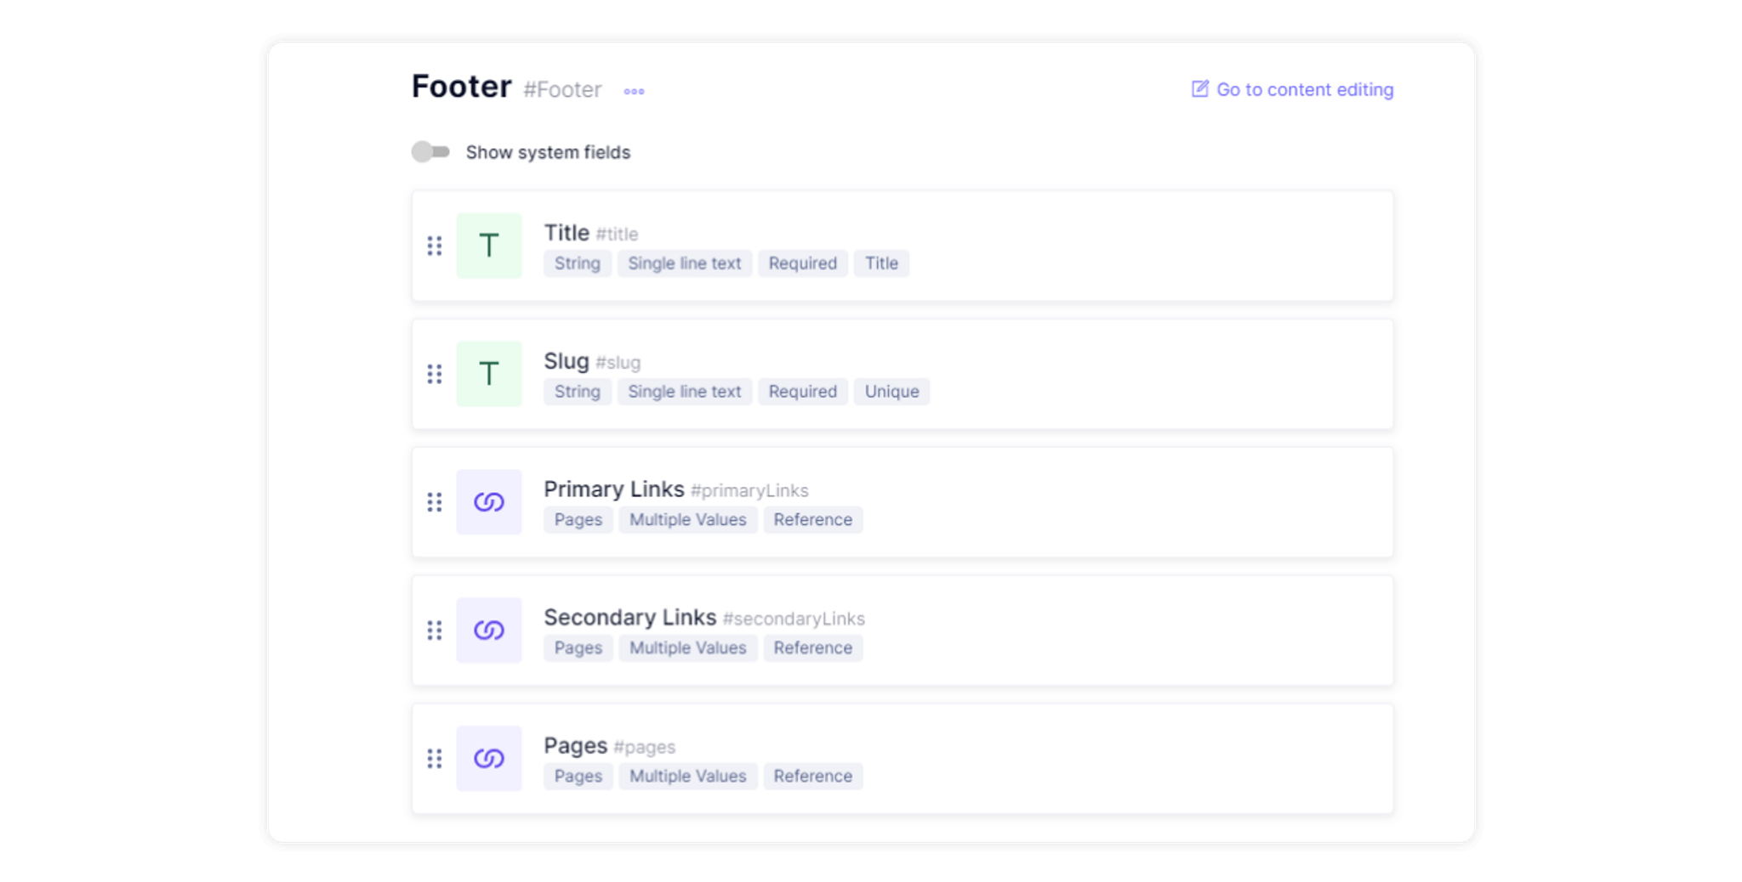Click the reference link icon for Primary Links
The width and height of the screenshot is (1742, 882).
click(489, 502)
